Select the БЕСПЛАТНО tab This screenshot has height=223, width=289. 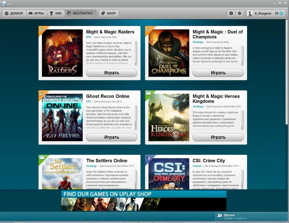click(81, 13)
